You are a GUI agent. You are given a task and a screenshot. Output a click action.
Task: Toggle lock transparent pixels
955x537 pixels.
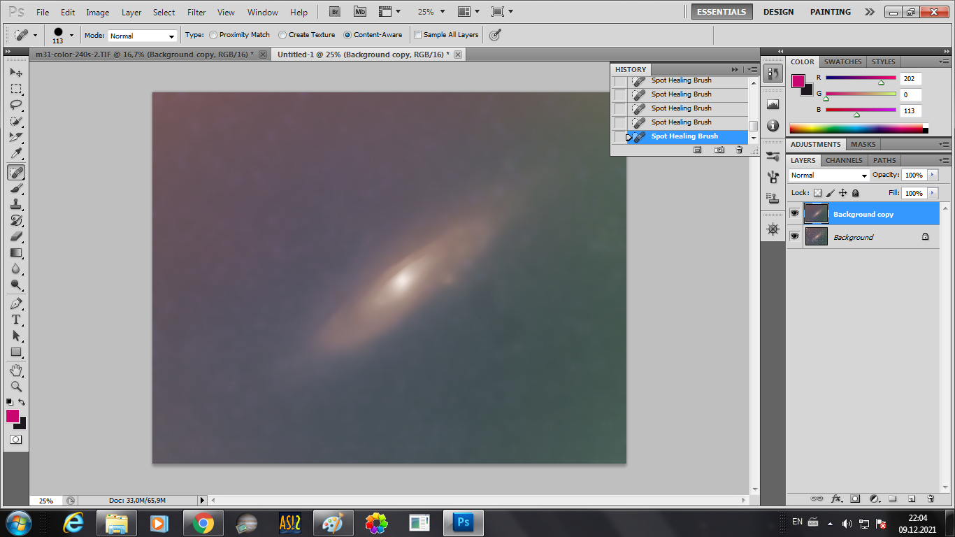click(x=817, y=193)
